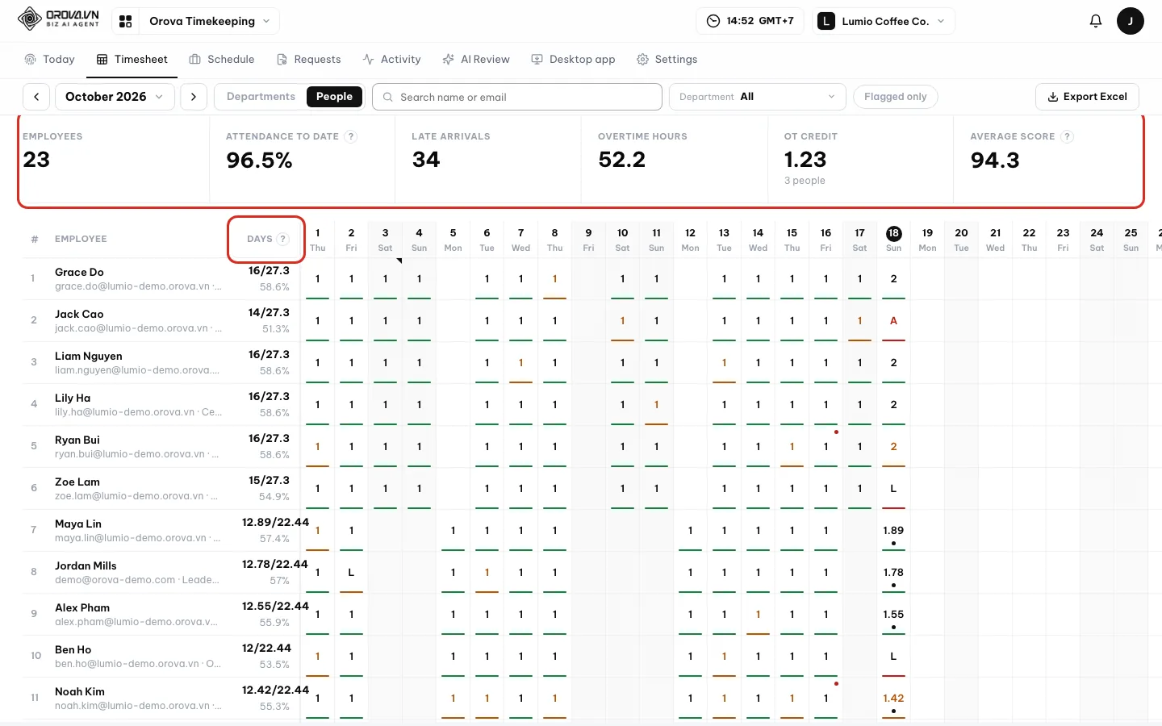Screen dimensions: 1162x726
Task: Click Maya Lin's 1.89 value cell
Action: coord(893,531)
